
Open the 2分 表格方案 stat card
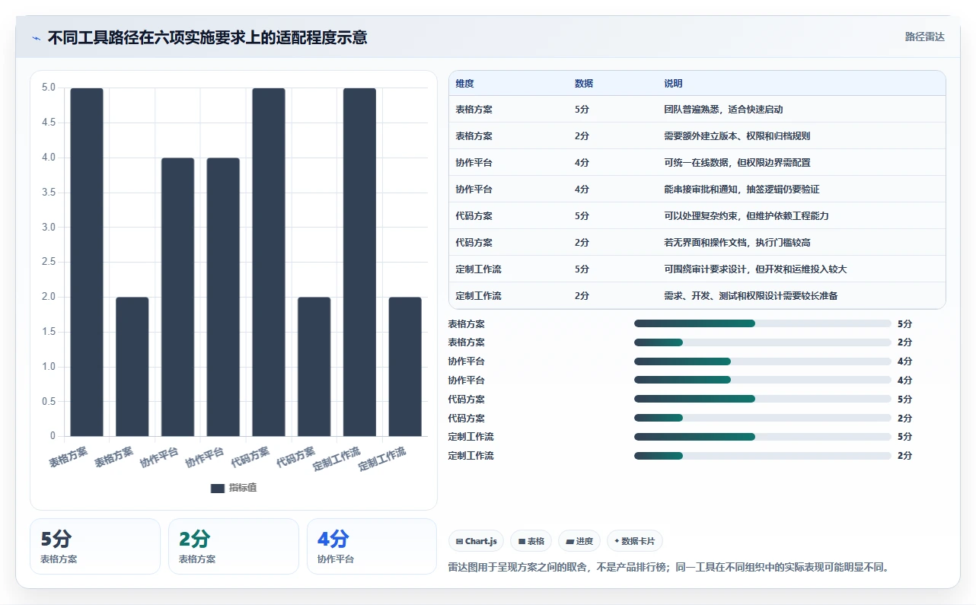(x=234, y=546)
